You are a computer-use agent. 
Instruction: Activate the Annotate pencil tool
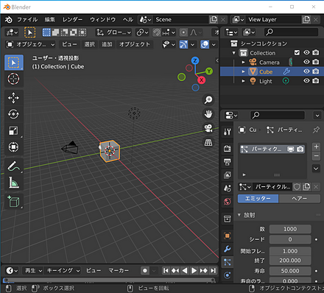point(13,166)
